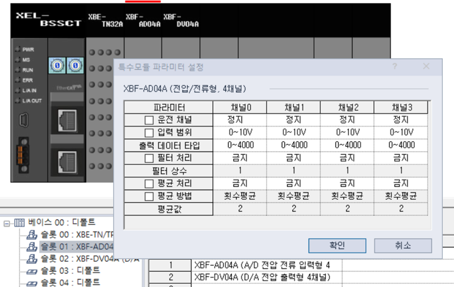This screenshot has width=454, height=287.
Task: Click the 슬롯 01 module icon
Action: pyautogui.click(x=32, y=247)
